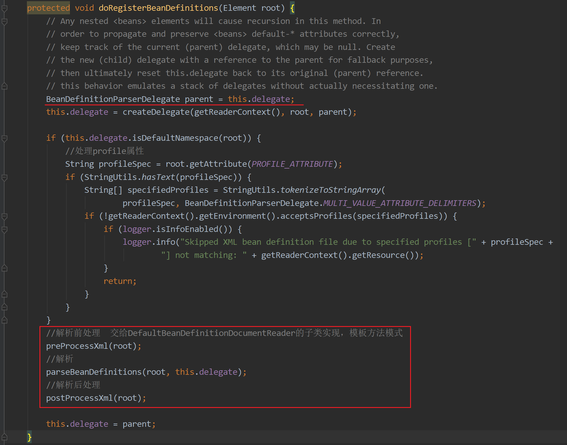Image resolution: width=567 pixels, height=445 pixels.
Task: Click the createDelegate method call
Action: coord(156,112)
